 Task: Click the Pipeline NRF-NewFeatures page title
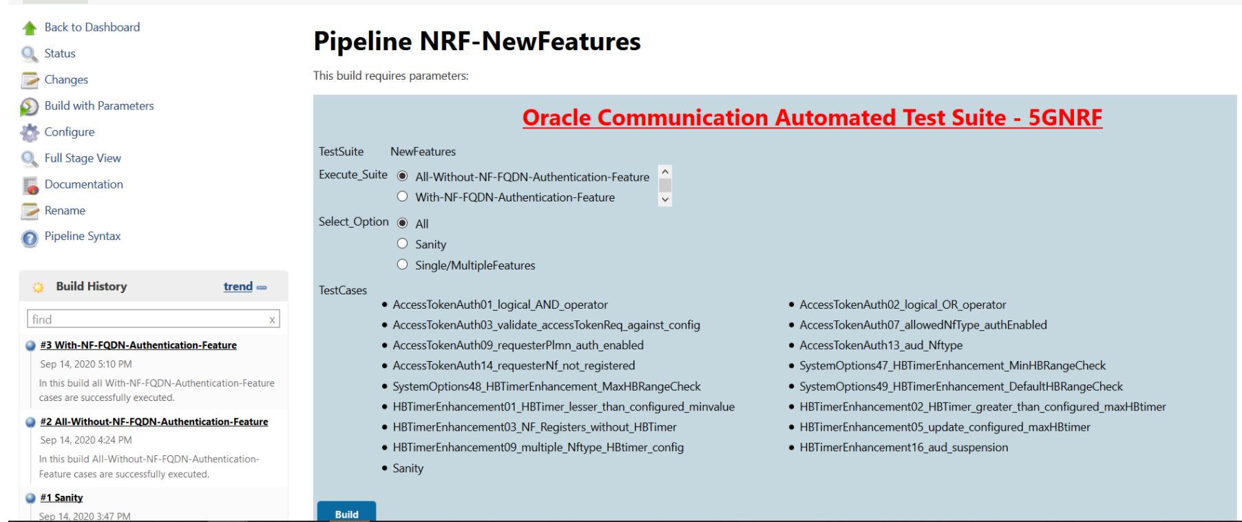(x=477, y=41)
